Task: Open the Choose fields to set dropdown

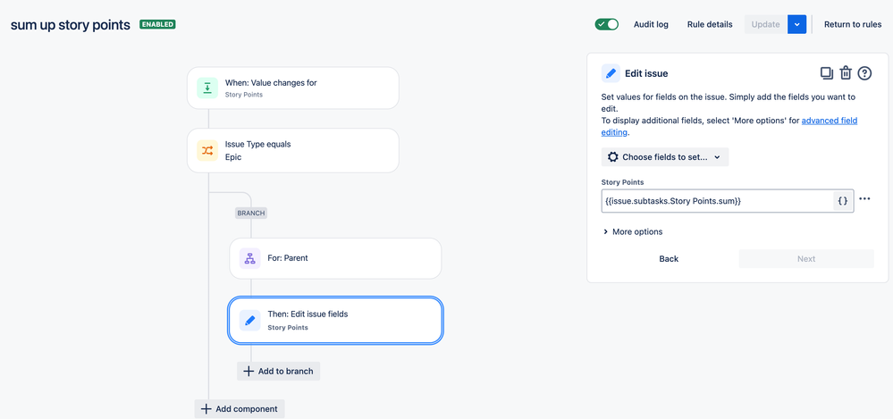Action: pos(665,157)
